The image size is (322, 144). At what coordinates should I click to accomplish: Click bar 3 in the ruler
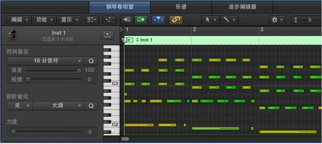pyautogui.click(x=262, y=30)
